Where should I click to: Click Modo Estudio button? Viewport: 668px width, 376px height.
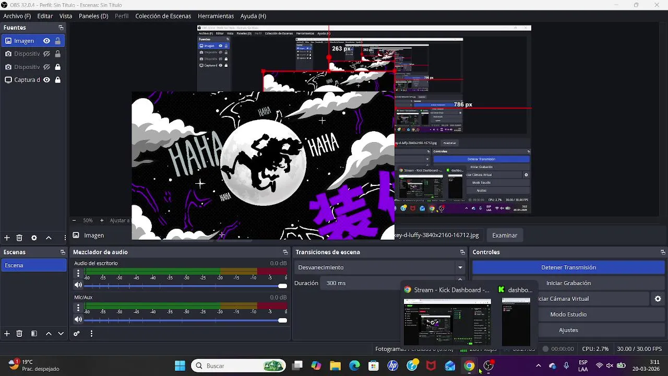tap(568, 314)
